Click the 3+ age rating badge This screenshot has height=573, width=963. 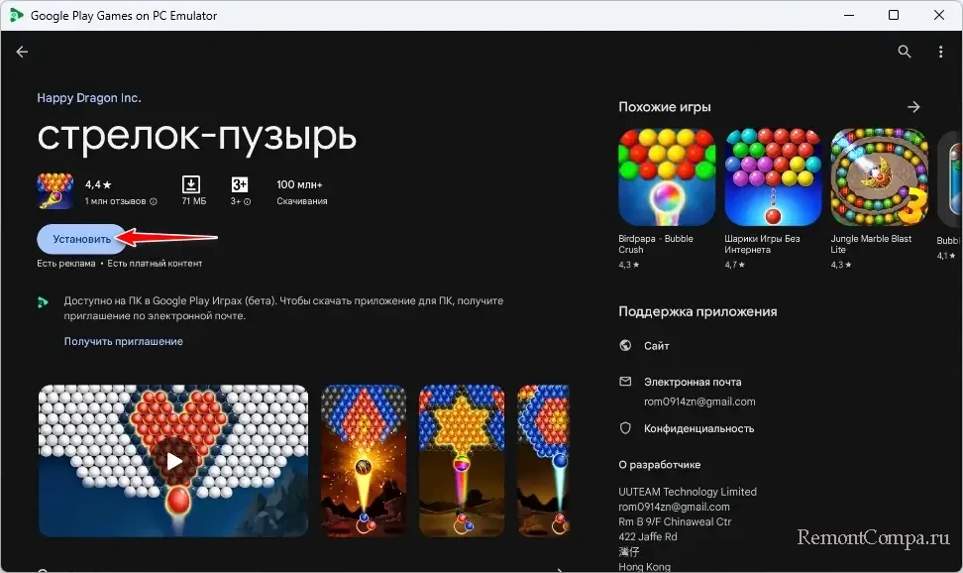point(240,184)
